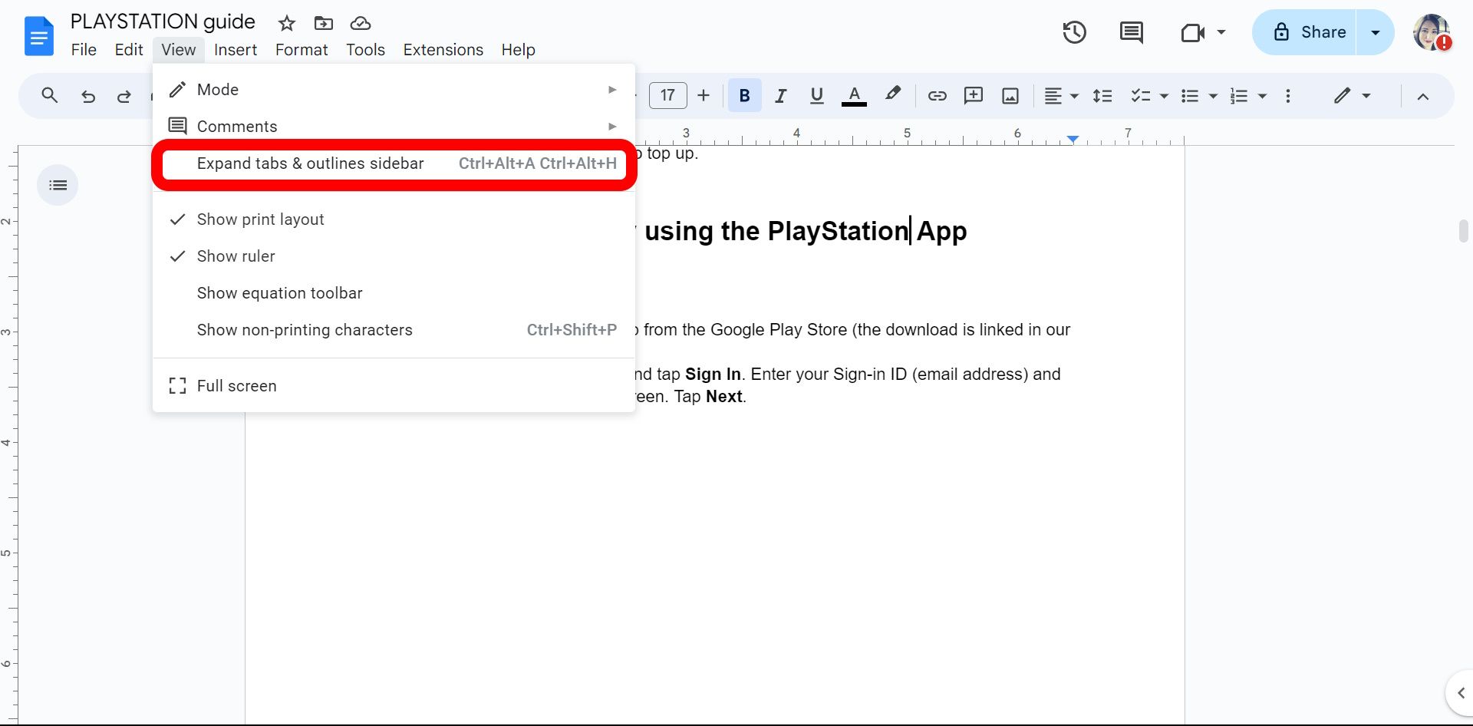Disable Show ruler
The width and height of the screenshot is (1473, 726).
(x=236, y=256)
